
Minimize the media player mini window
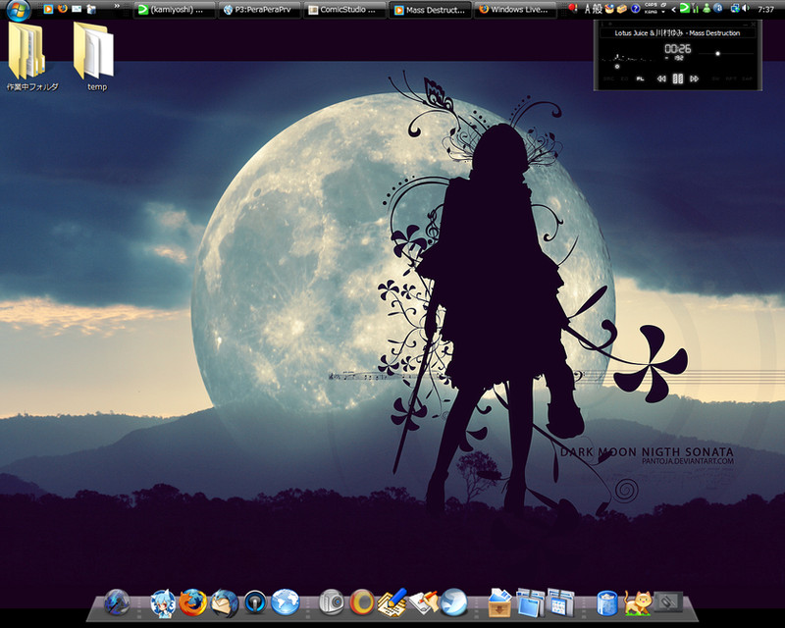point(746,25)
